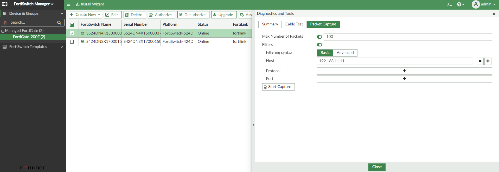Sort by FortiSwitch Name column

click(100, 24)
